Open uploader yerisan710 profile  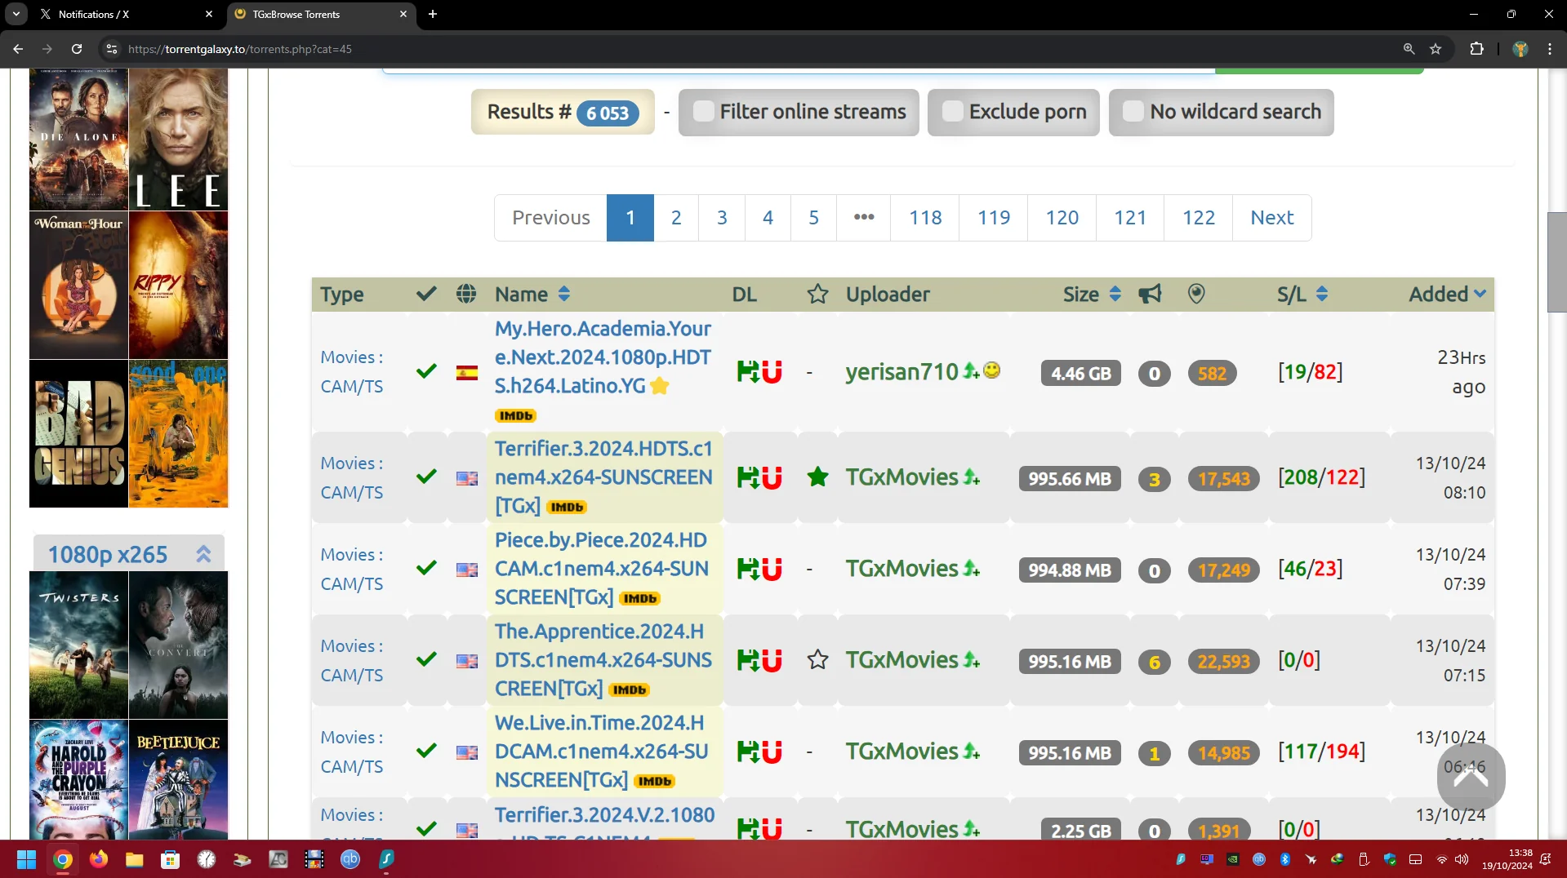901,372
